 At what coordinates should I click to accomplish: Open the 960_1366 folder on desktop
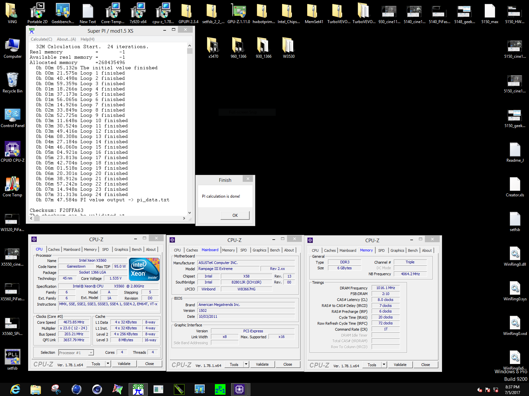[x=238, y=48]
